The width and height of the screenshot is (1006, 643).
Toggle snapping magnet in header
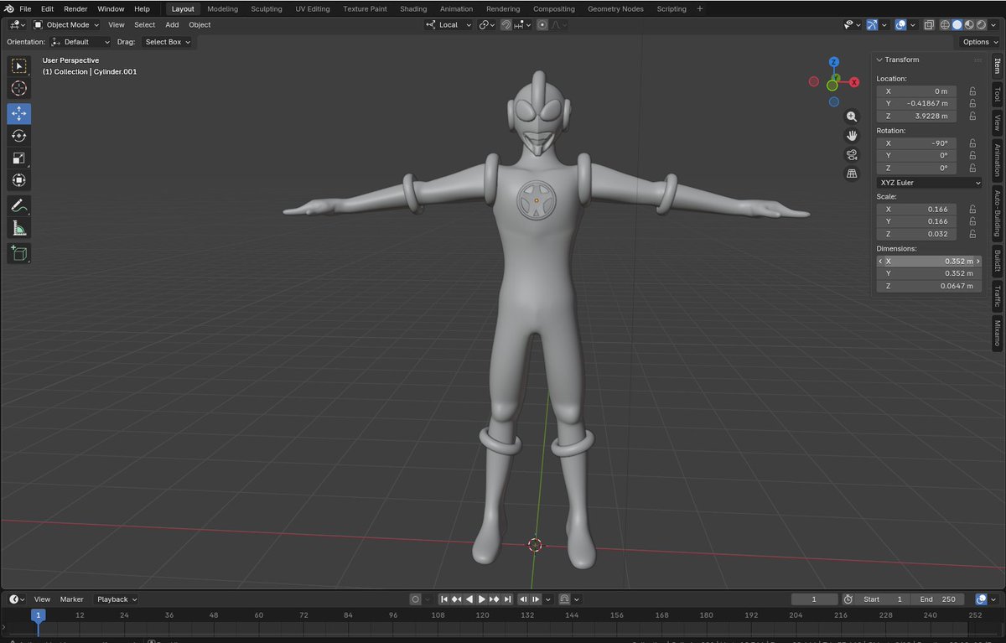[x=506, y=25]
